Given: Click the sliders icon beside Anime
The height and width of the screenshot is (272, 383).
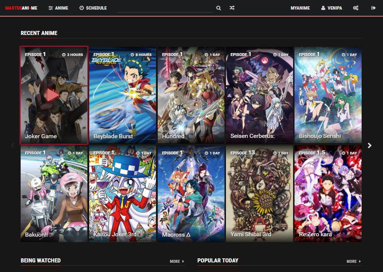Looking at the screenshot, I should click(51, 8).
